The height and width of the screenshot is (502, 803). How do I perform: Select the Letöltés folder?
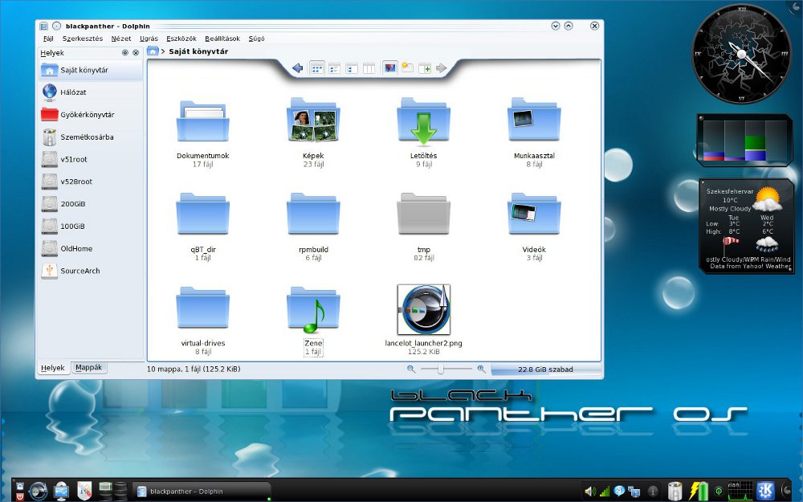423,133
